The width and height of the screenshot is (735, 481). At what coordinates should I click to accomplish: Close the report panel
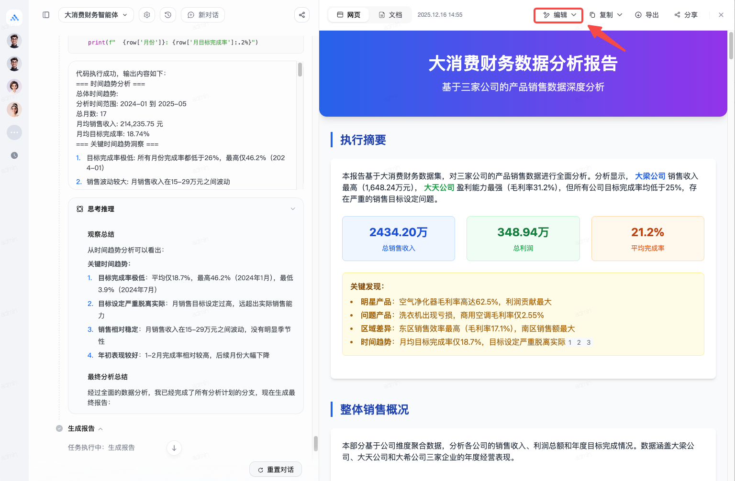click(x=721, y=15)
